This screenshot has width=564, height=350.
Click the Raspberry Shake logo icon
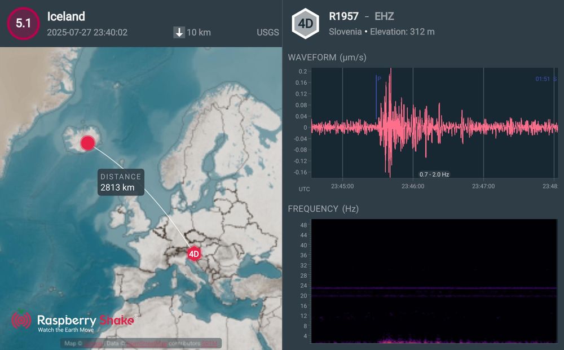[x=21, y=320]
